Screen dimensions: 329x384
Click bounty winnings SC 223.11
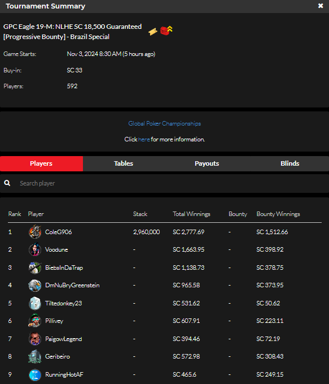pos(270,321)
